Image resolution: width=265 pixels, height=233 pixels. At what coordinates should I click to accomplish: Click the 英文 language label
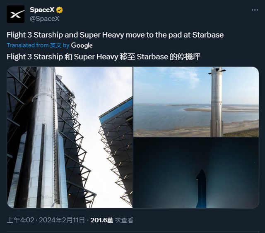(56, 45)
